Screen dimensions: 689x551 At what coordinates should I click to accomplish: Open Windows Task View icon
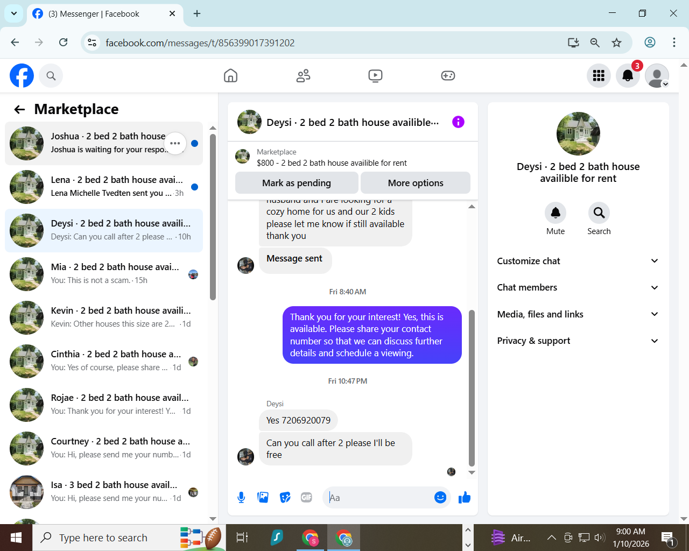tap(242, 538)
